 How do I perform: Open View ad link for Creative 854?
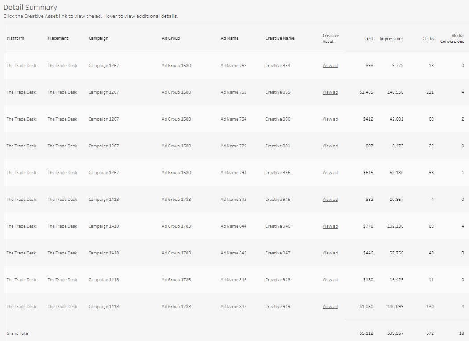coord(330,66)
